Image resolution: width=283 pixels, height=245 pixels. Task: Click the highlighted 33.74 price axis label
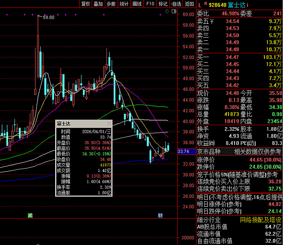pos(186,152)
